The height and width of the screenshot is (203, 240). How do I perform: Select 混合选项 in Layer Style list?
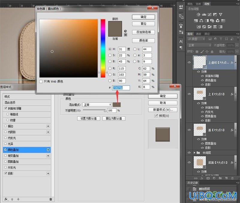(x=27, y=103)
